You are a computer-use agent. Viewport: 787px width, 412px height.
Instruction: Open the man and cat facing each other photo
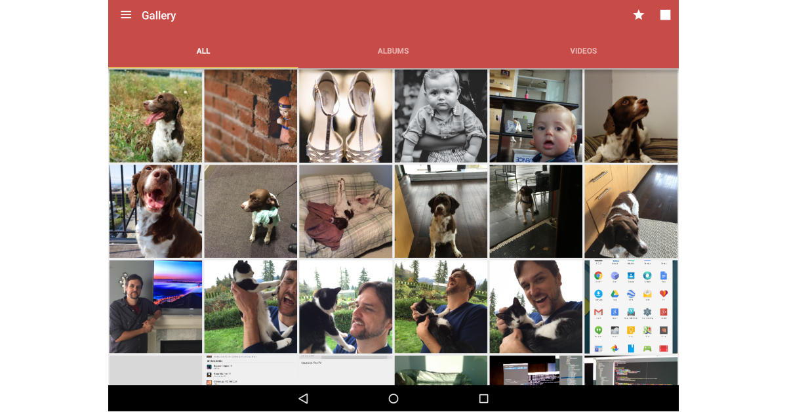click(346, 306)
